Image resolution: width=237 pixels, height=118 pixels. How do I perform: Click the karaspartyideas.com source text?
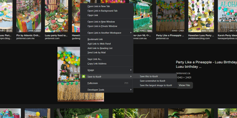click(227, 39)
